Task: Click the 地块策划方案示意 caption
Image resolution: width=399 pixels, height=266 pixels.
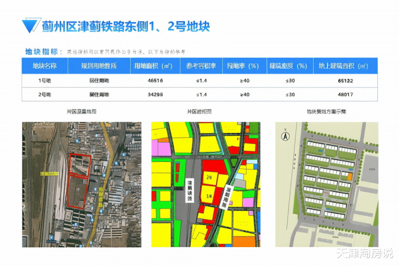Action: coord(326,111)
